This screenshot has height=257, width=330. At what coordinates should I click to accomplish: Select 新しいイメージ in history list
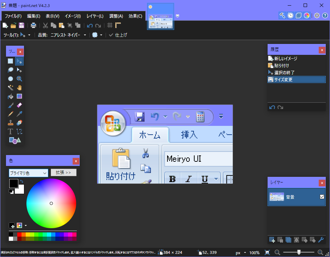[x=297, y=58]
